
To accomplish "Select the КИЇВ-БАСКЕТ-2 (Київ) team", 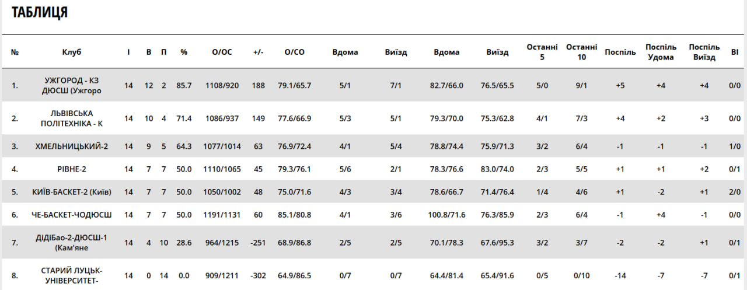I will pos(72,192).
